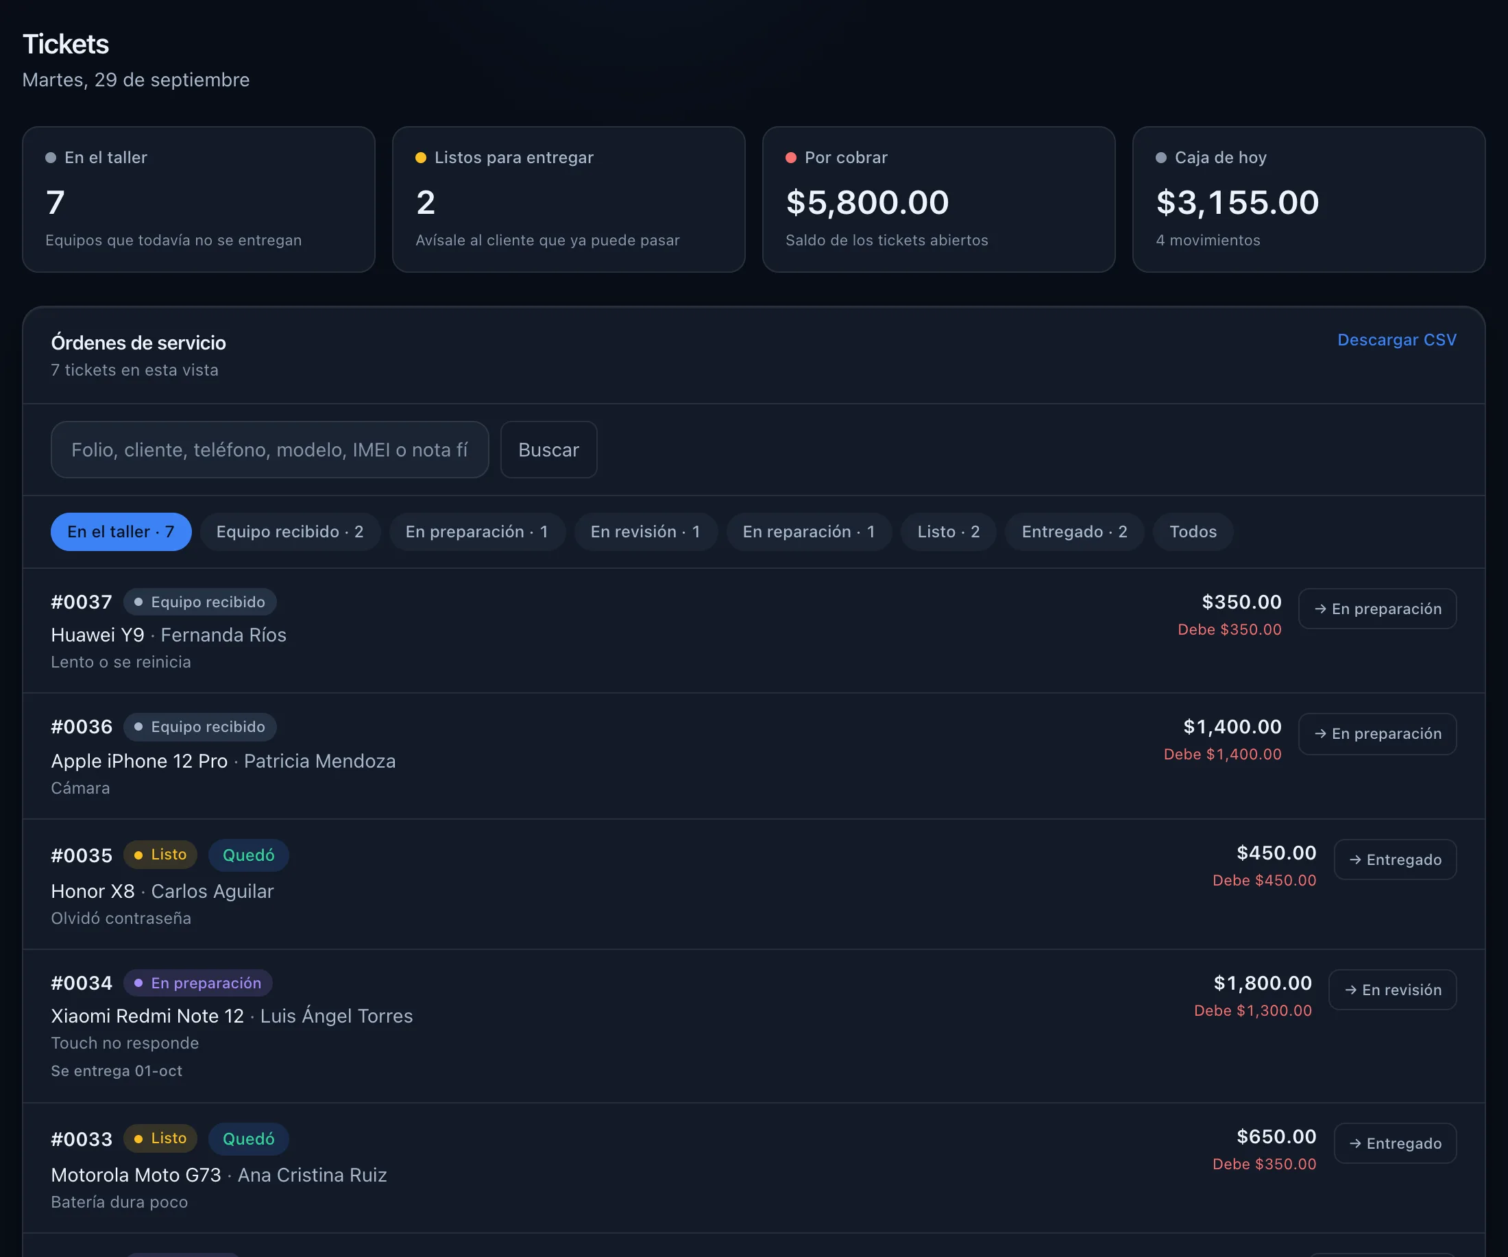
Task: Click ticket number #0035
Action: (82, 855)
